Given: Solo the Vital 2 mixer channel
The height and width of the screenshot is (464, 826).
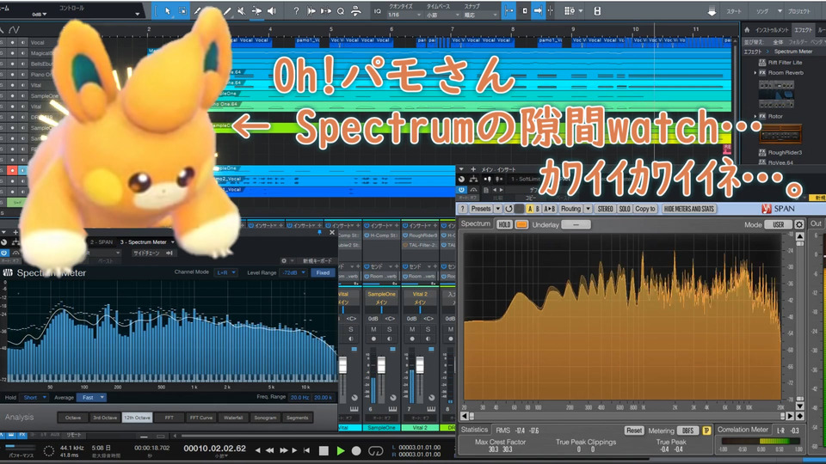Looking at the screenshot, I should click(x=428, y=329).
